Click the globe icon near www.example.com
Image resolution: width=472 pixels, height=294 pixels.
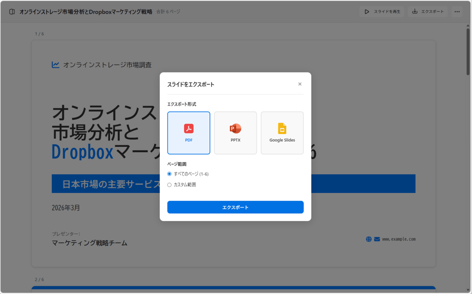(x=369, y=239)
